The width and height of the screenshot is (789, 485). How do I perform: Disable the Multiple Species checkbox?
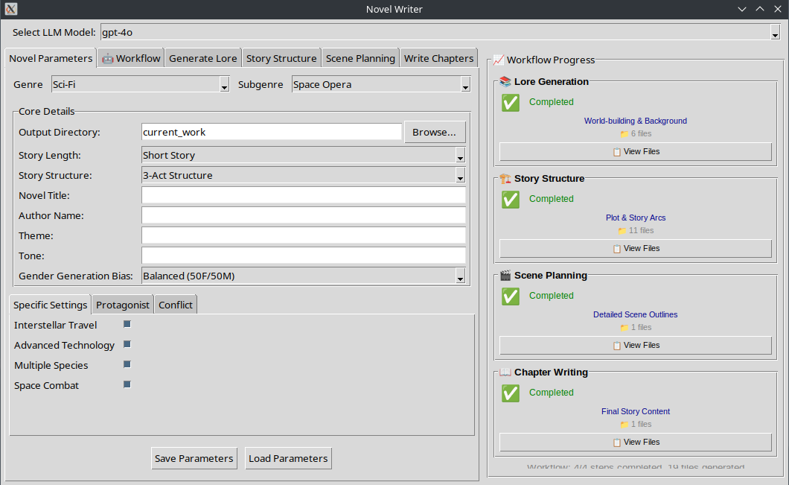click(127, 365)
